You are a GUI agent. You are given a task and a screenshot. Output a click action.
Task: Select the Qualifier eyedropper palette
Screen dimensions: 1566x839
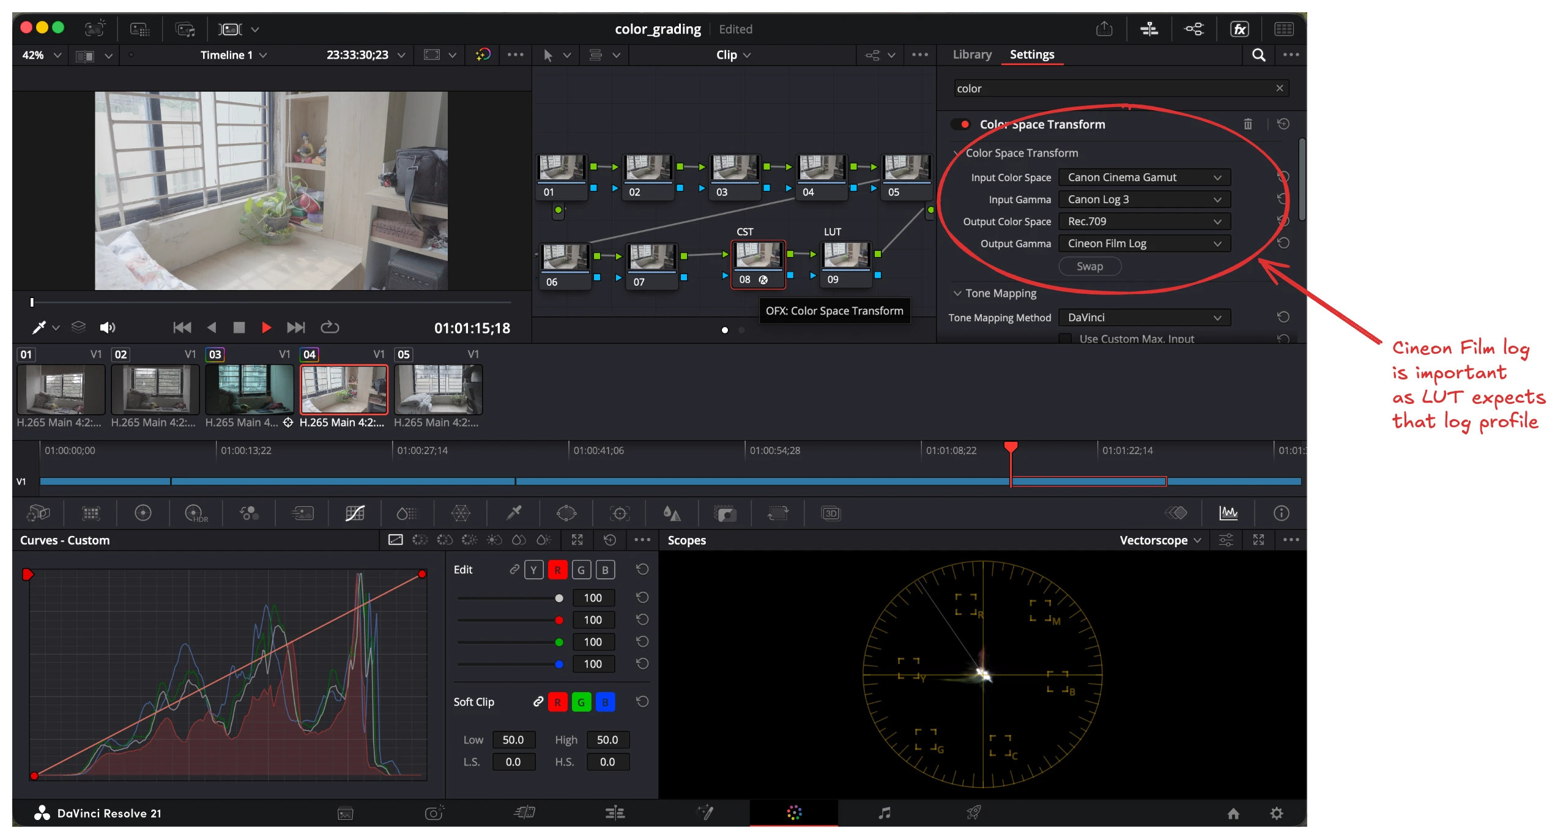click(x=514, y=513)
